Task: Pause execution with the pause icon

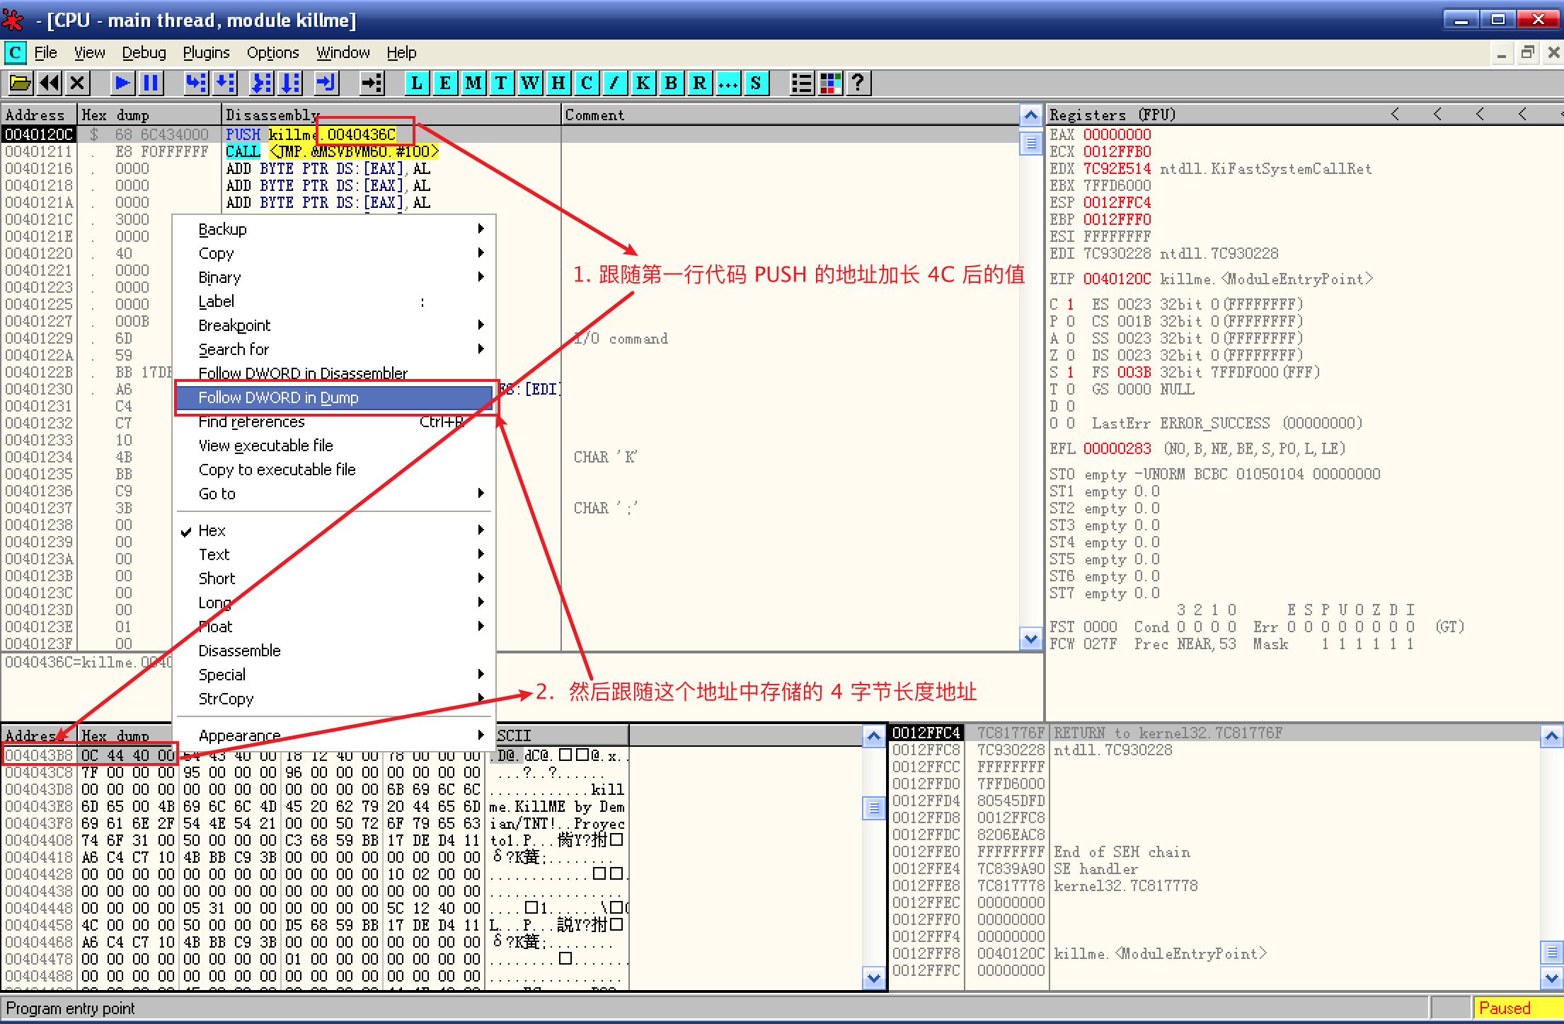Action: [150, 83]
